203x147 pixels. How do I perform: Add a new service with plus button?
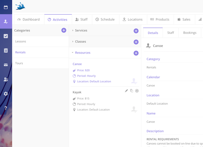pyautogui.click(x=136, y=31)
